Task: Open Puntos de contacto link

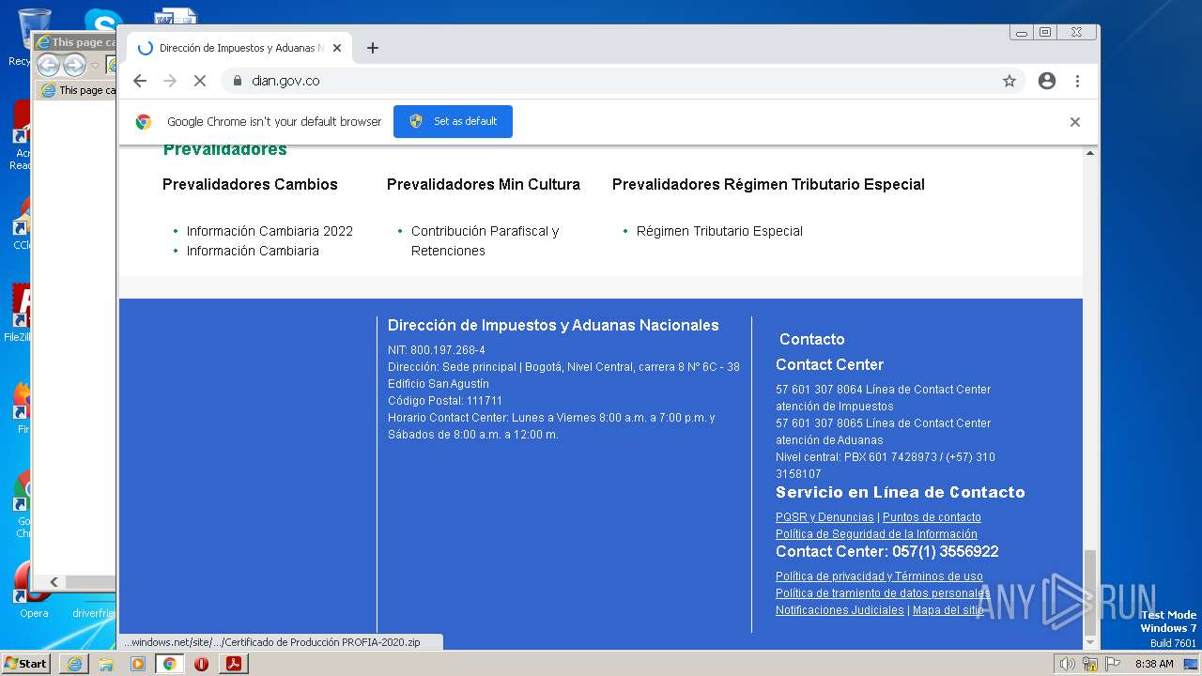Action: pyautogui.click(x=932, y=517)
